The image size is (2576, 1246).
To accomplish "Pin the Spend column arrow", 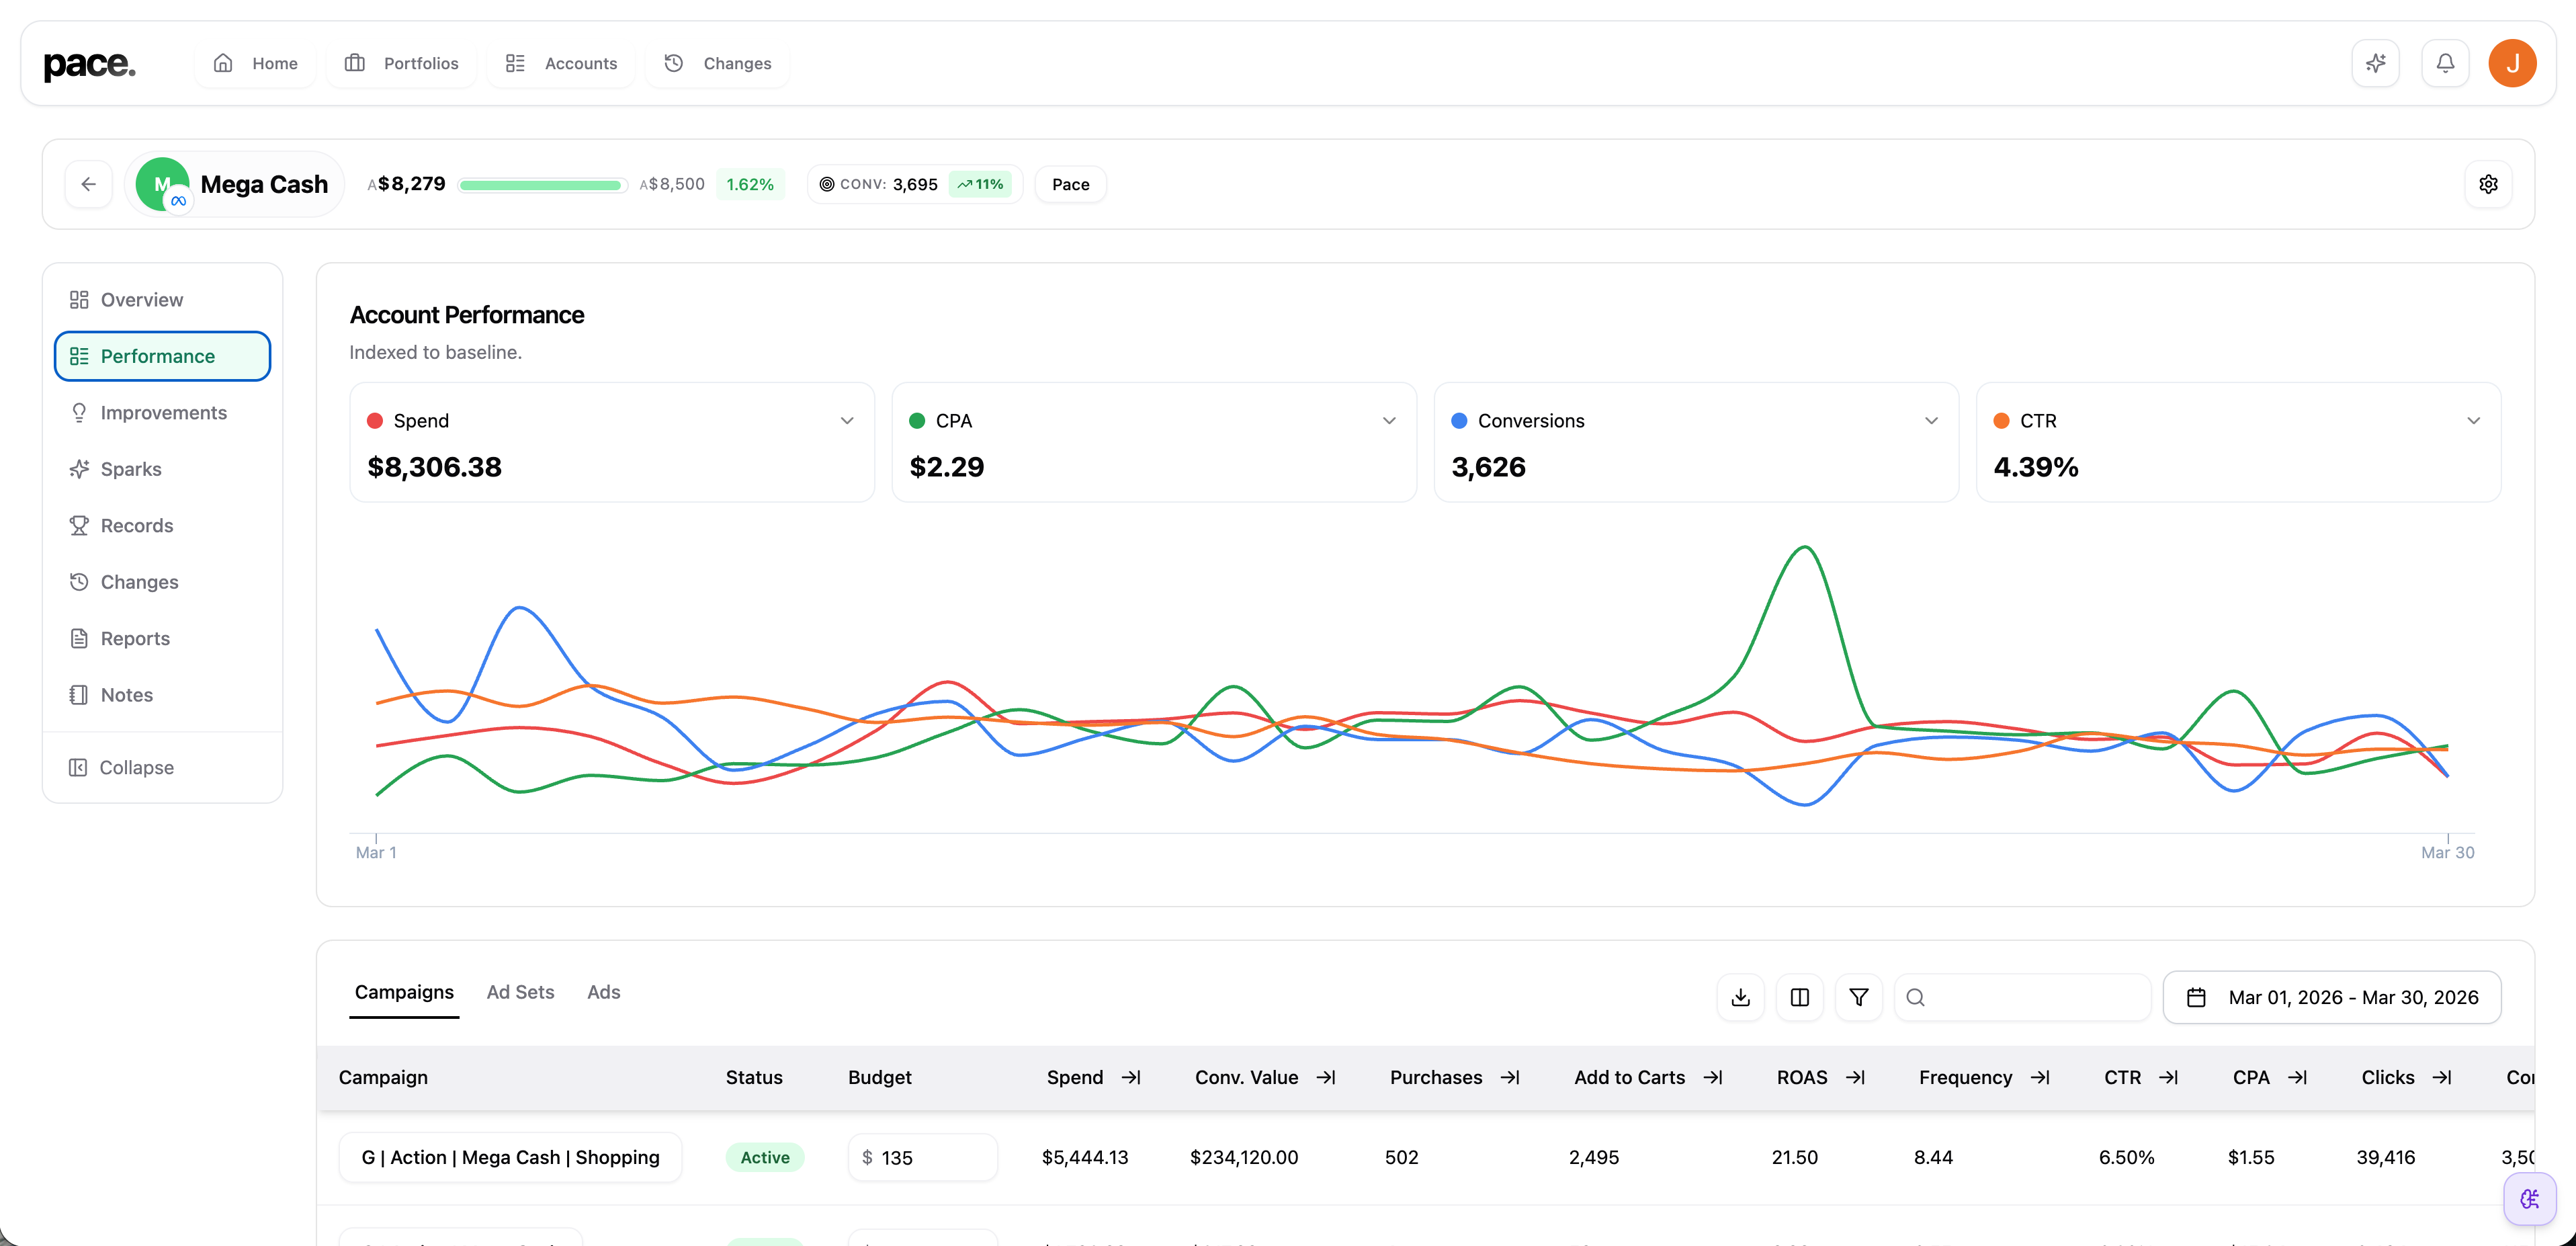I will click(1131, 1077).
